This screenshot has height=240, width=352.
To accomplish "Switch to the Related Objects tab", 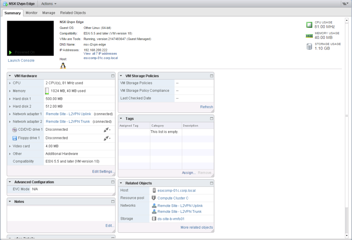I will coord(73,13).
